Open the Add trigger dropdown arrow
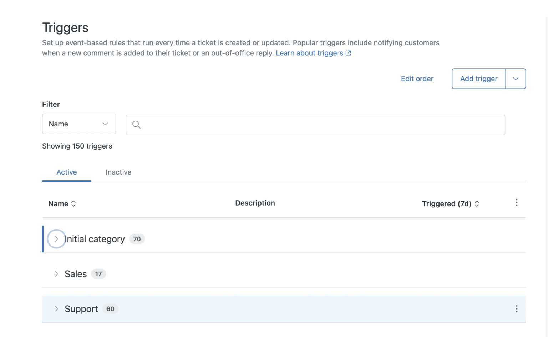The height and width of the screenshot is (337, 548). (x=516, y=79)
